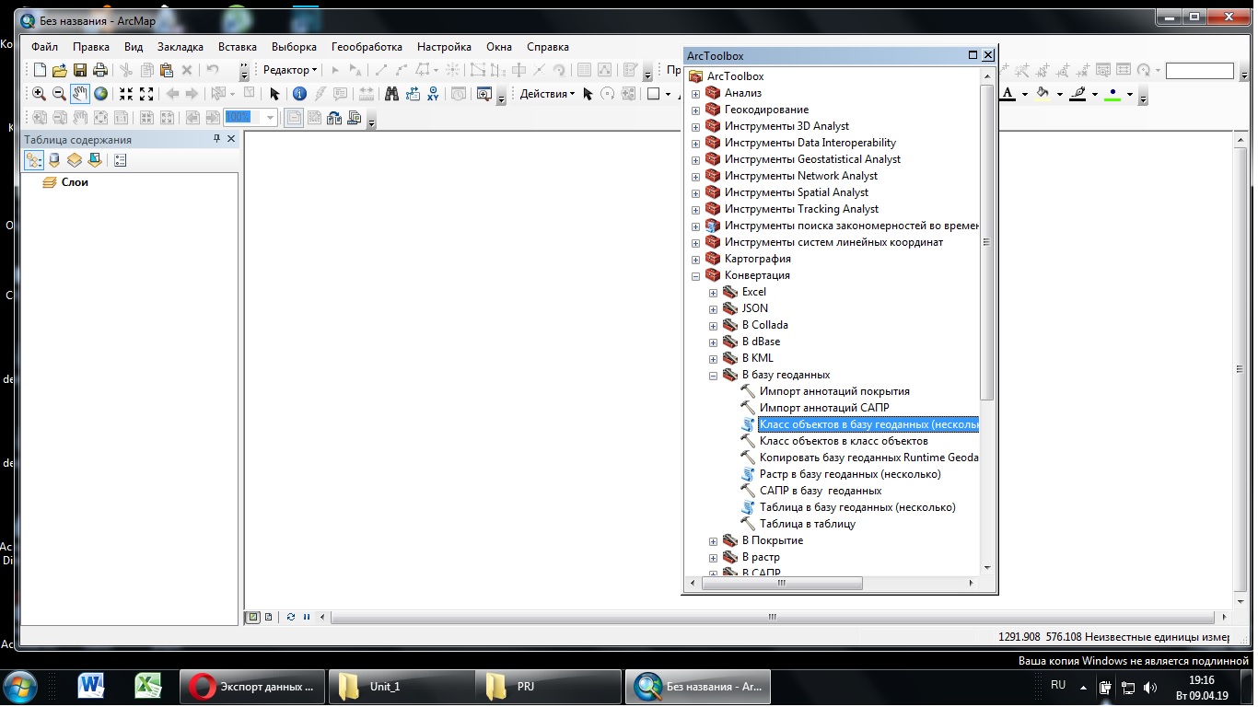Image resolution: width=1258 pixels, height=707 pixels.
Task: Expand the Анализ toolbox
Action: click(696, 94)
